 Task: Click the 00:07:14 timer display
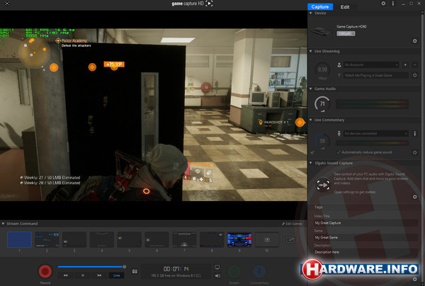tap(176, 269)
